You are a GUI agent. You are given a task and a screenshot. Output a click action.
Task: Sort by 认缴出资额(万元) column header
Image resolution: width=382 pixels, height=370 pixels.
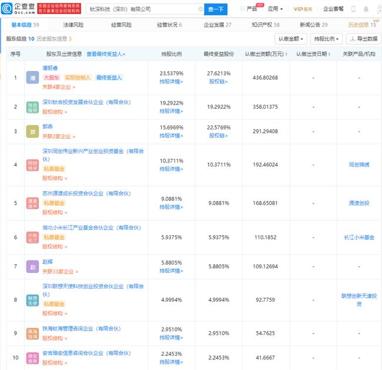(x=266, y=54)
